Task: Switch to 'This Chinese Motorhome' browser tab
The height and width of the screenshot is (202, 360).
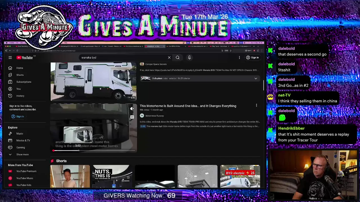Action: (133, 46)
